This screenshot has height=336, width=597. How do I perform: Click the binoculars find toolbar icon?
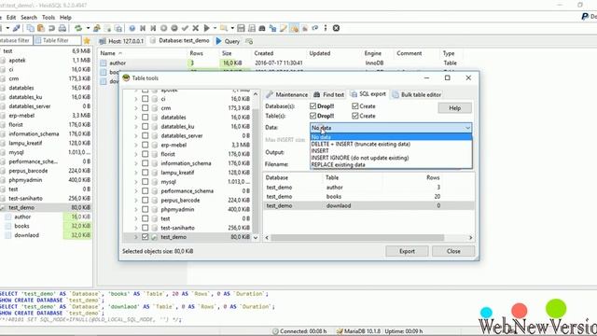click(x=262, y=28)
